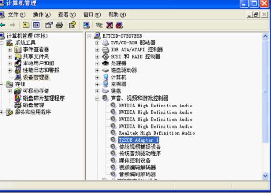Select 设备管理器 in the left tree
The height and width of the screenshot is (193, 271).
[36, 77]
